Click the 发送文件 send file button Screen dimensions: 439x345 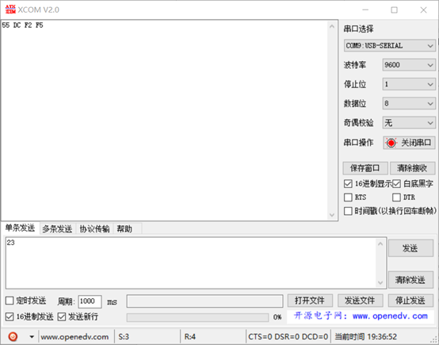360,301
